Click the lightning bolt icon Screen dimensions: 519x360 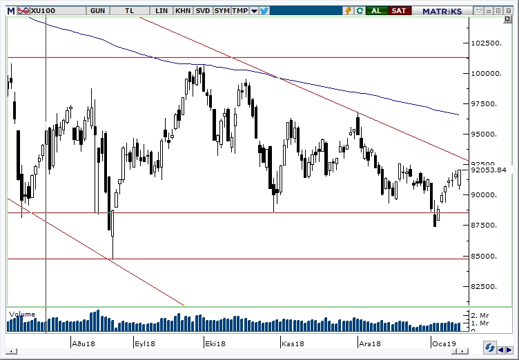(x=349, y=11)
